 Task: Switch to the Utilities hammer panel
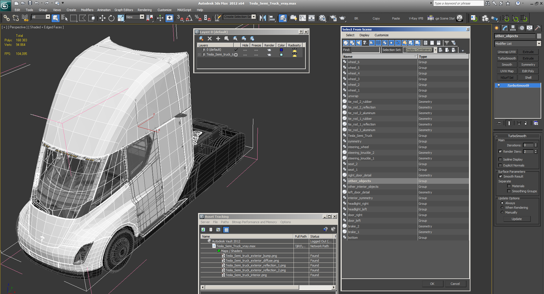[x=538, y=28]
